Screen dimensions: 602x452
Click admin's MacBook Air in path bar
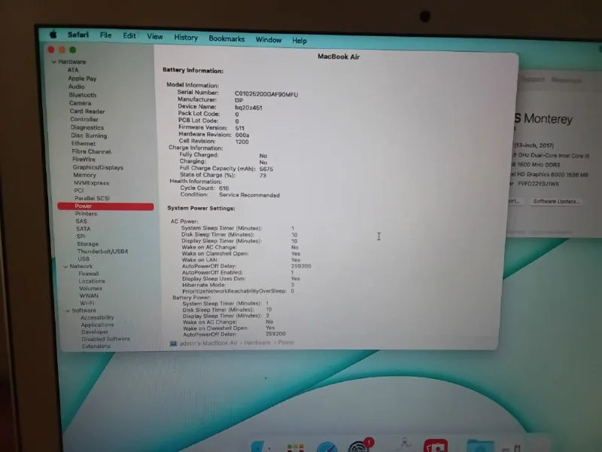208,343
